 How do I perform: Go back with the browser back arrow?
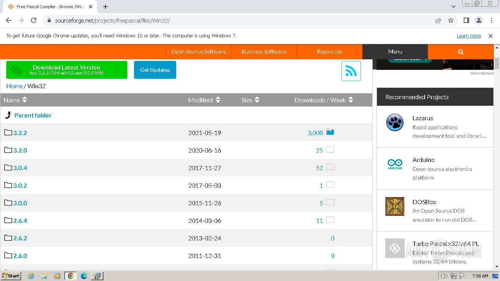click(9, 20)
